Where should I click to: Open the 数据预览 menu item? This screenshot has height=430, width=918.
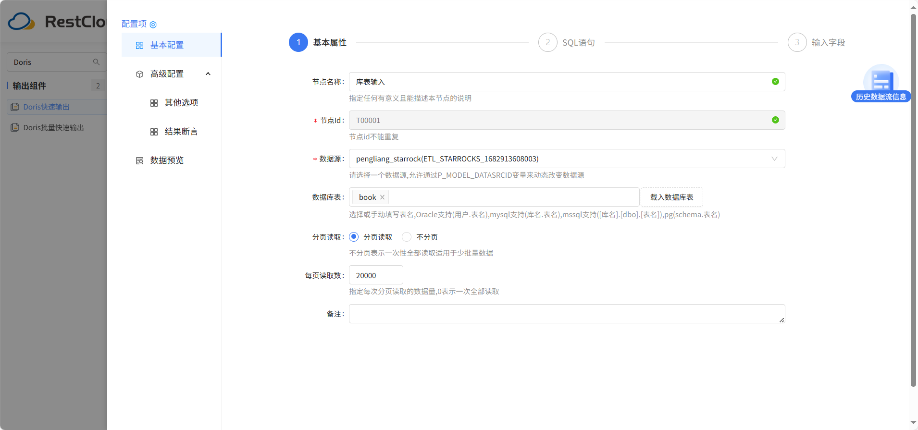click(171, 160)
